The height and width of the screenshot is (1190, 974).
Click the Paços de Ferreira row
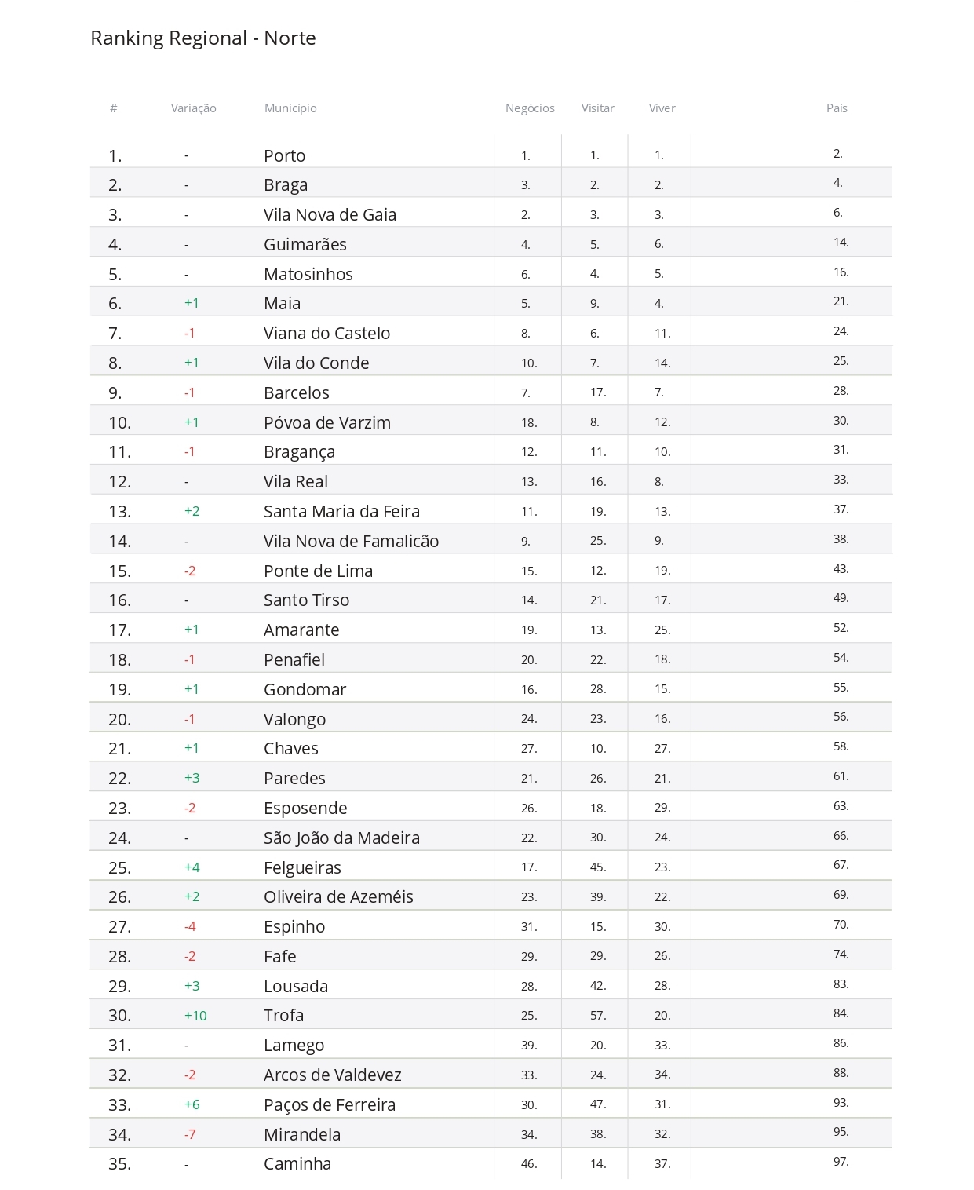[491, 1104]
